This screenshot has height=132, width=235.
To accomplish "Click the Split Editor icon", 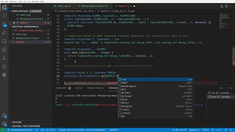I will point(226,6).
